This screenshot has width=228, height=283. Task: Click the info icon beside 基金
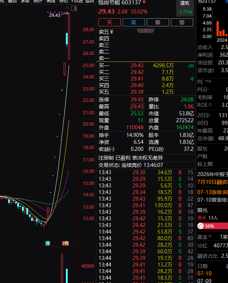point(210,236)
